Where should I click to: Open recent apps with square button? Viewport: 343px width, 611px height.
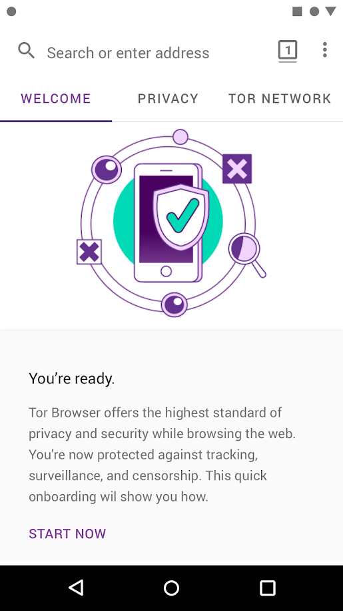267,588
